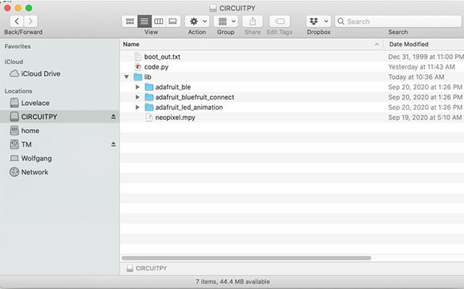
Task: Click the Edit Tags toolbar button
Action: [x=280, y=22]
